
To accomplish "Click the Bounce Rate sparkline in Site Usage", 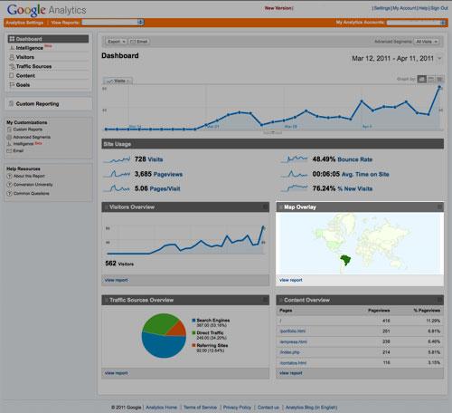I will coord(295,159).
